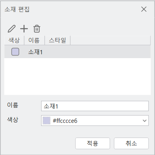
Task: Click the empty style cell of 소재1 row
Action: 57,52
